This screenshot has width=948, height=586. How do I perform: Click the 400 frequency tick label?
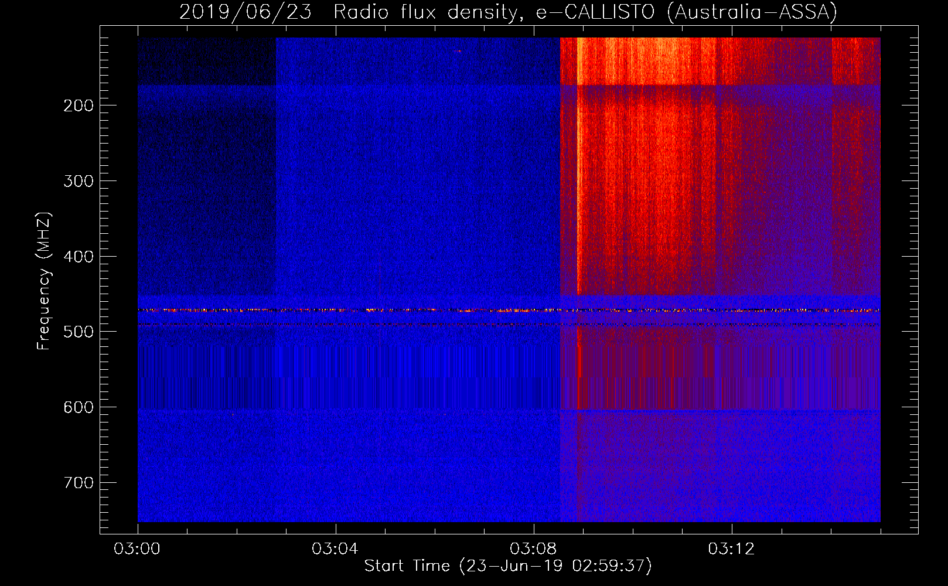coord(79,257)
